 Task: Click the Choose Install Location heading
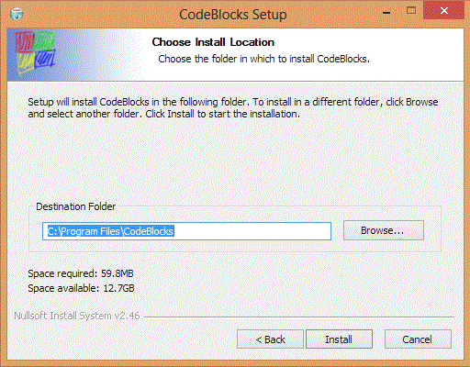(213, 42)
